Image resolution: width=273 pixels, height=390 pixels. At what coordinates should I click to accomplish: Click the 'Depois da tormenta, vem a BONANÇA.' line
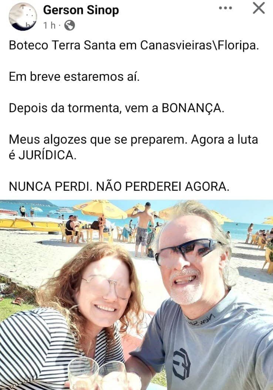[117, 108]
